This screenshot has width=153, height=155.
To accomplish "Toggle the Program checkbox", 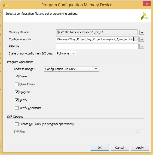I will 17,92.
